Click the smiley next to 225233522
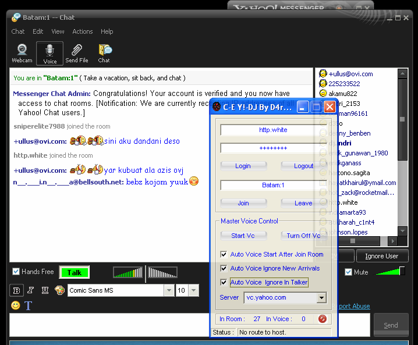This screenshot has height=345, width=418. coord(323,83)
